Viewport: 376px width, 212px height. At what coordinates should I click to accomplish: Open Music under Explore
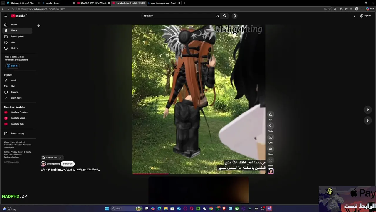[18, 80]
